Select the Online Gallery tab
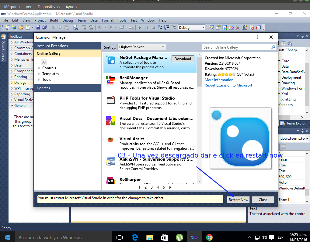The image size is (310, 242). tap(67, 53)
